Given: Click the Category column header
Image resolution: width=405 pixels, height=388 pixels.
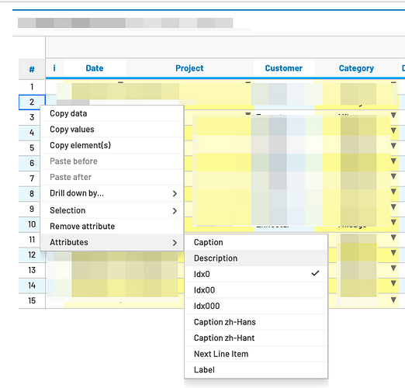Looking at the screenshot, I should pyautogui.click(x=356, y=68).
